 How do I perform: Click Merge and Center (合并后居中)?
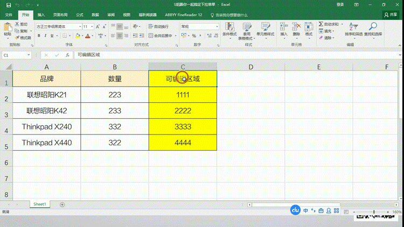161,36
